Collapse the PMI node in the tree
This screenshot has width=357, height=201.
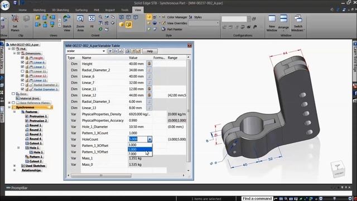point(9,49)
